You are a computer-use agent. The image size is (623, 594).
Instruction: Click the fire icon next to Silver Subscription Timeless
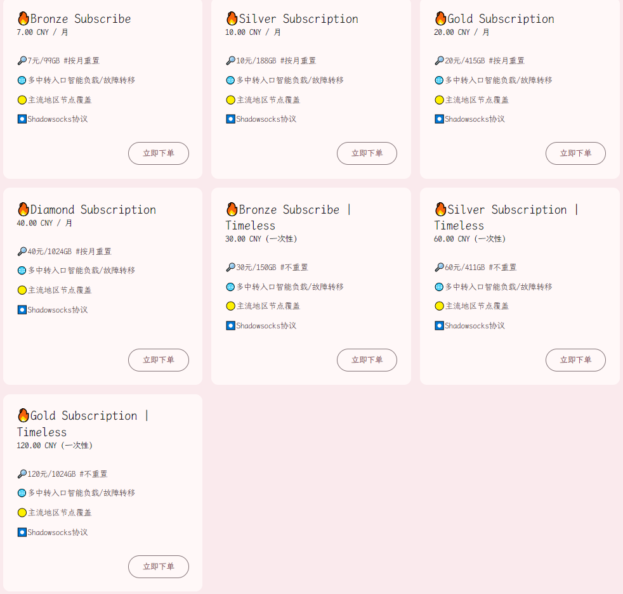441,209
